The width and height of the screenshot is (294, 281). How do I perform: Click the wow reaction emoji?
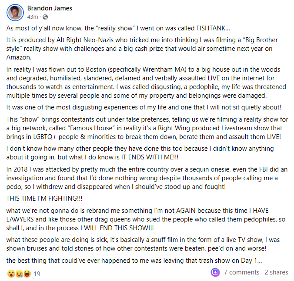pos(11,274)
